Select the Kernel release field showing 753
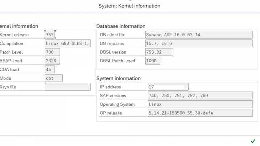The width and height of the screenshot is (260, 146). (50, 35)
